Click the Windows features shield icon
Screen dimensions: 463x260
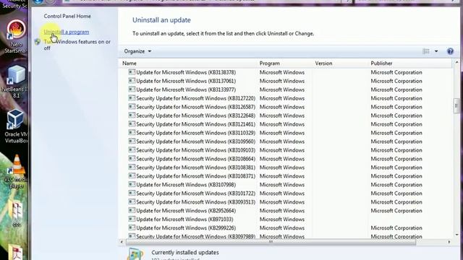pos(38,42)
